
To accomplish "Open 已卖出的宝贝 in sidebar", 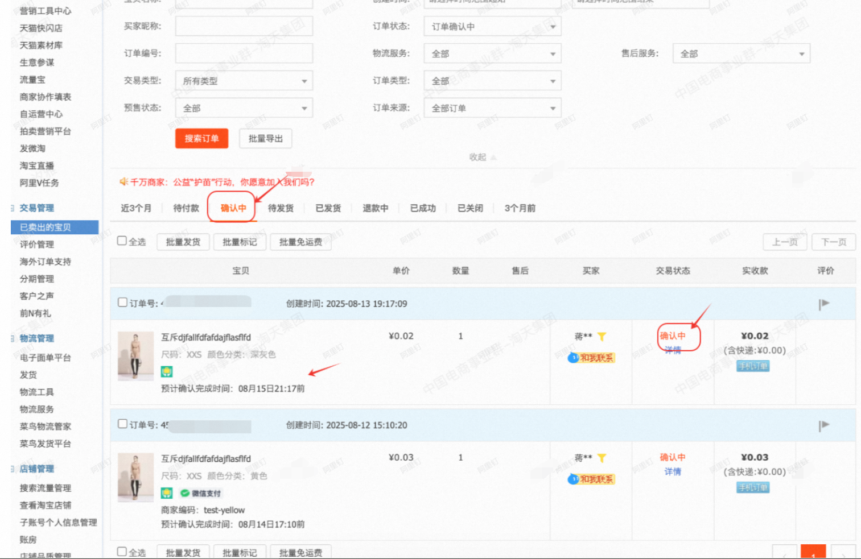I will [x=55, y=227].
